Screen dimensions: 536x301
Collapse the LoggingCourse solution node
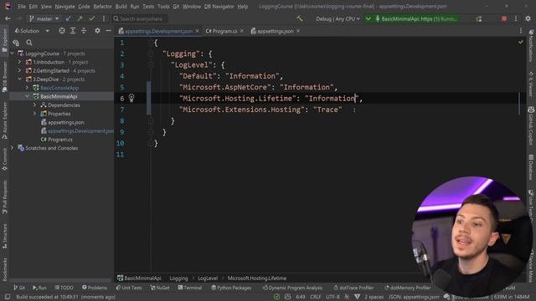coord(13,54)
